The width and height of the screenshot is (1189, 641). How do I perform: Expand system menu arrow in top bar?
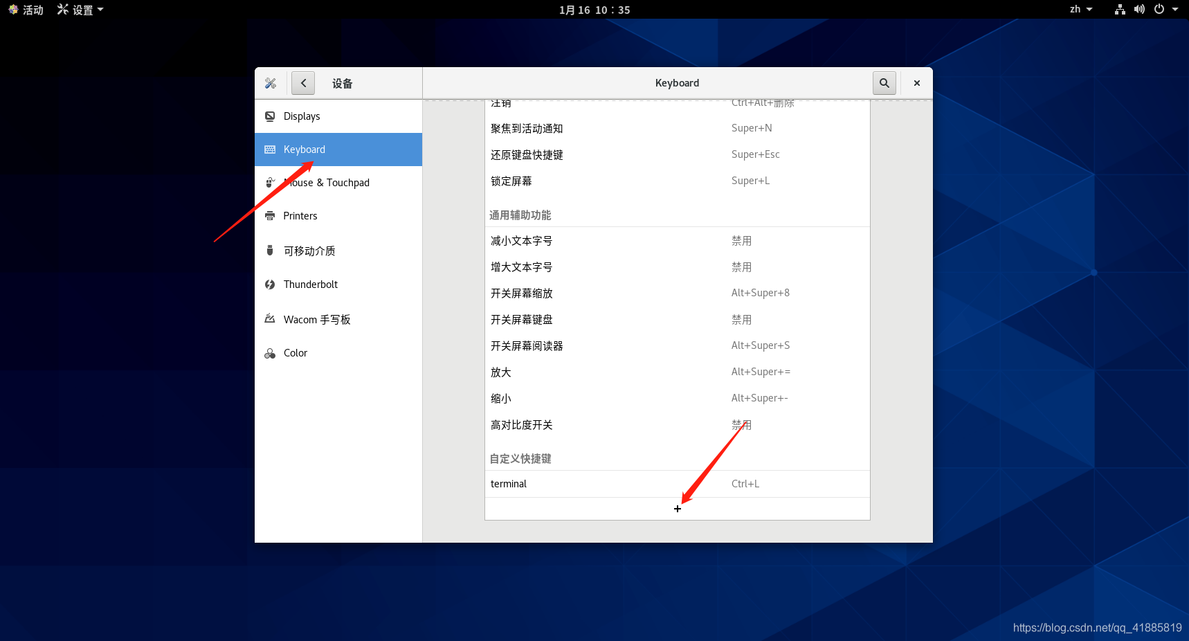[x=1175, y=9]
